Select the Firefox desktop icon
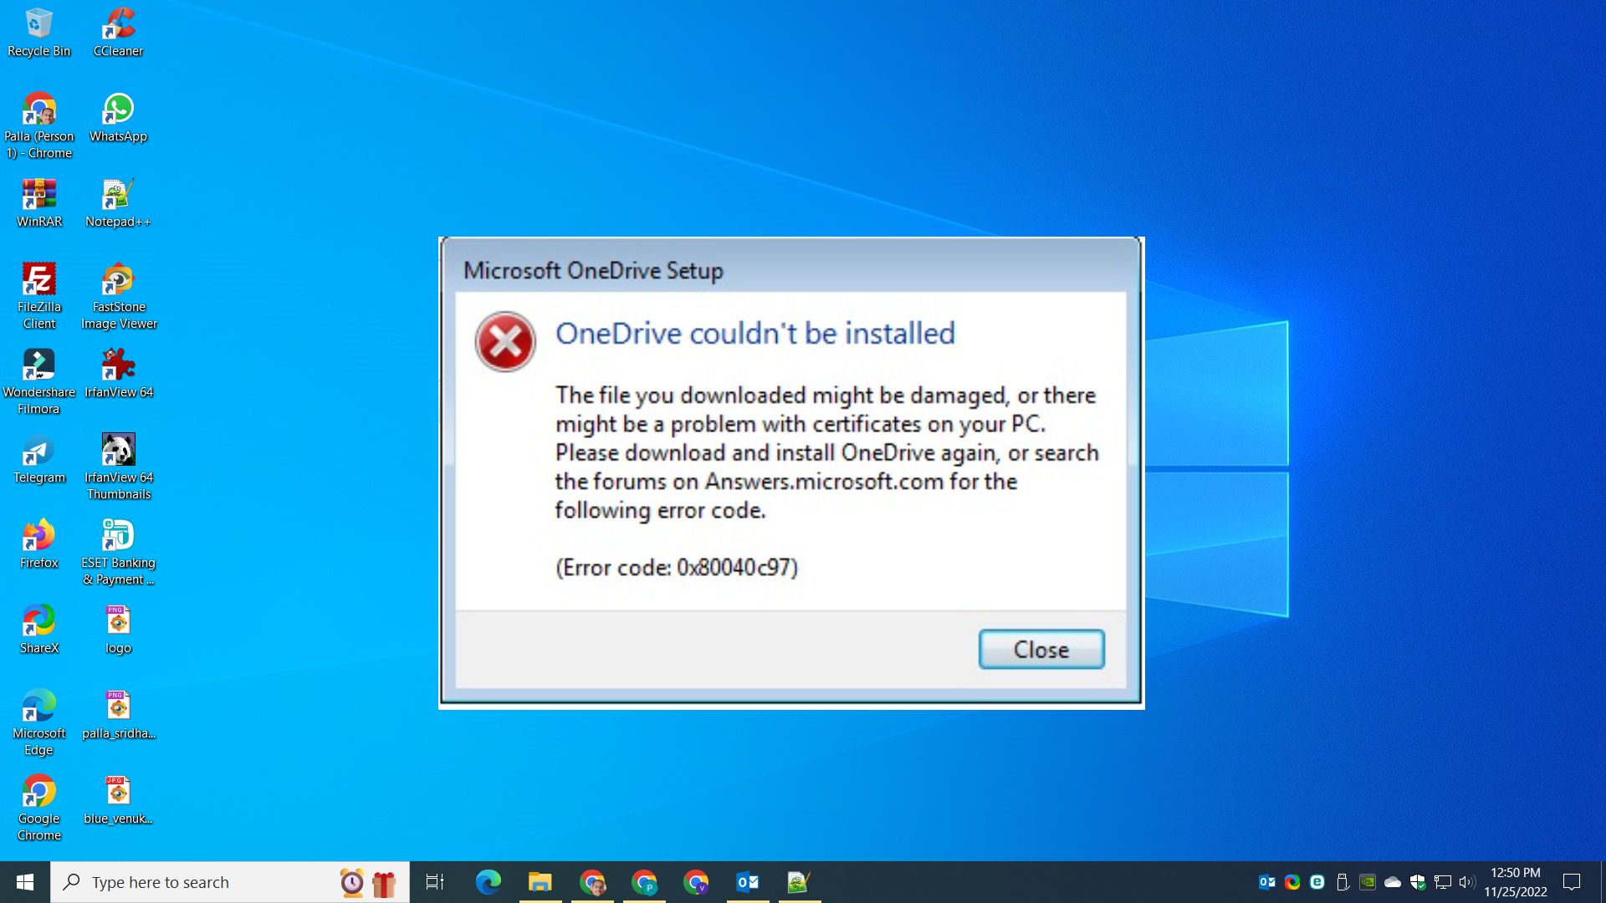The height and width of the screenshot is (903, 1606). [38, 545]
